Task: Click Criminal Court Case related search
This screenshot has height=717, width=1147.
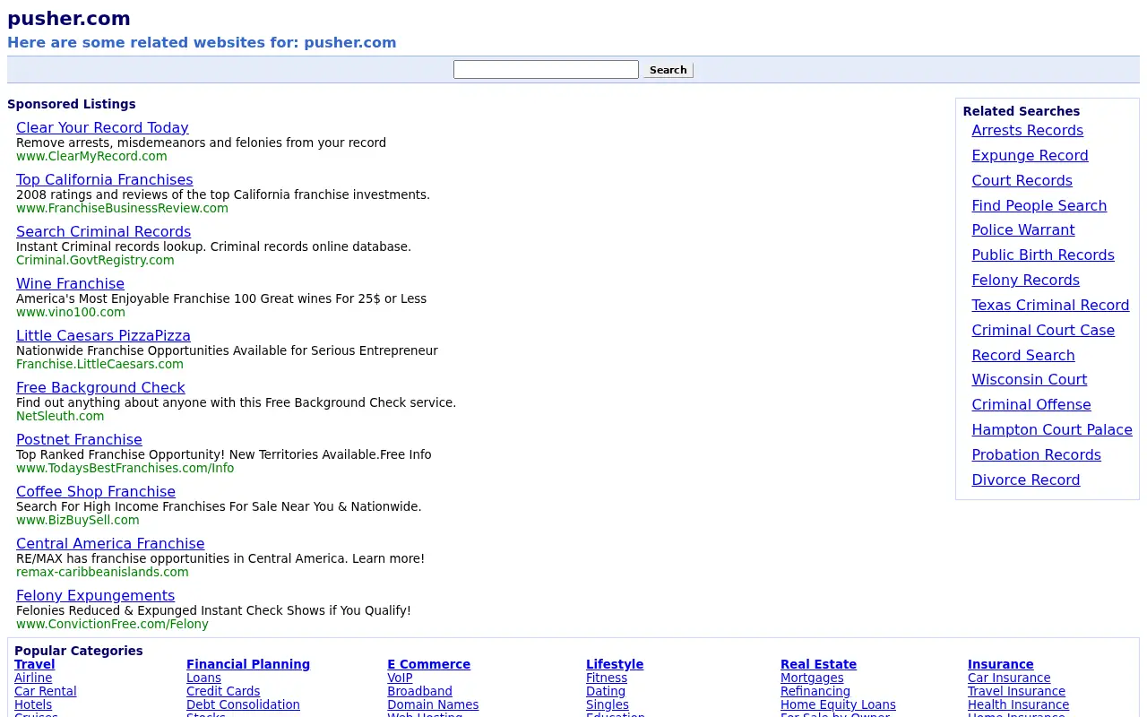Action: pyautogui.click(x=1044, y=331)
